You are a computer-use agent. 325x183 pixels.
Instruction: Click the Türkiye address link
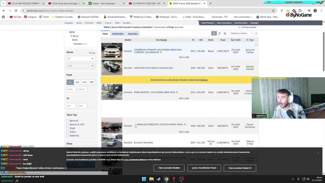click(92, 53)
